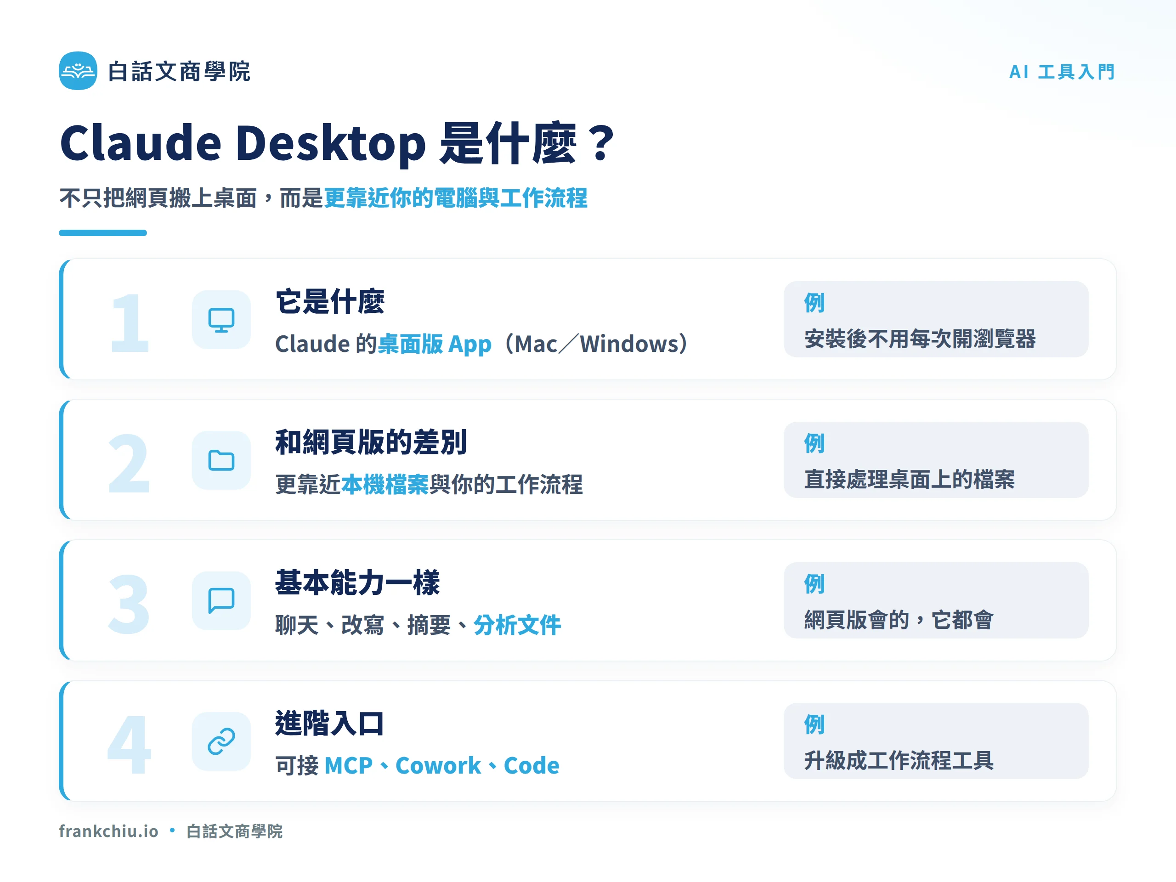Click the large number 4
This screenshot has width=1176, height=882.
point(129,744)
